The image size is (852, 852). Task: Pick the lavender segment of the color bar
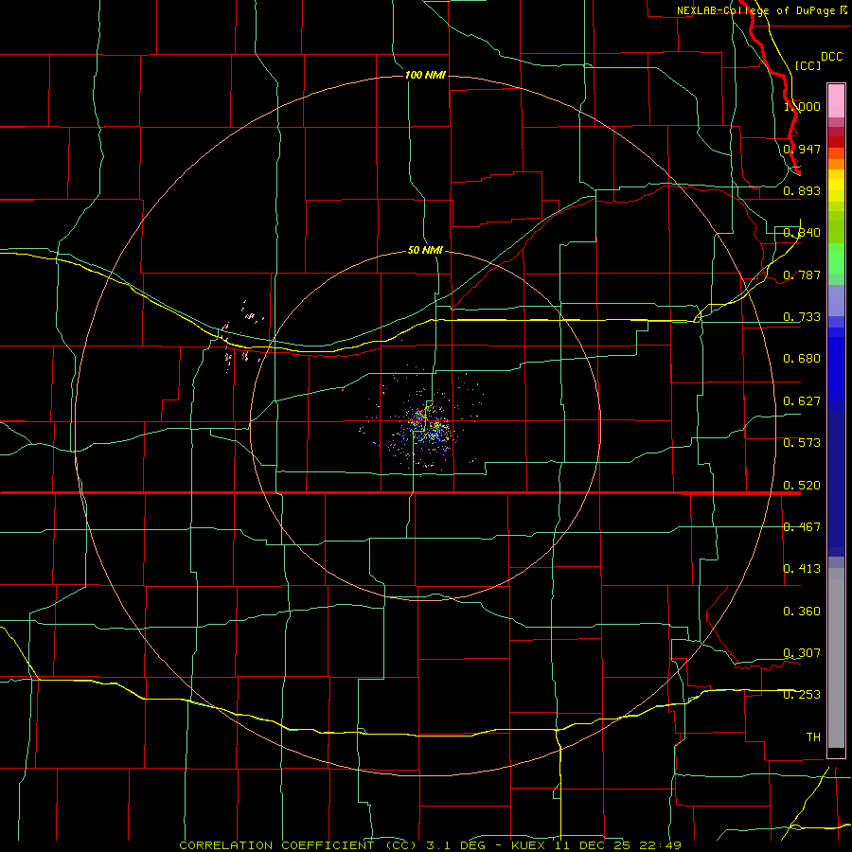[836, 300]
